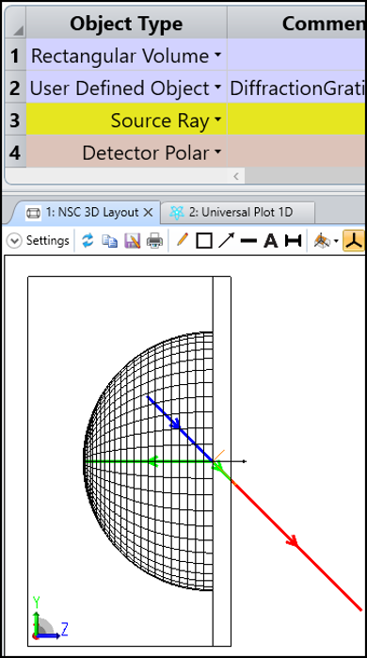Print the 3D layout window

pyautogui.click(x=154, y=241)
